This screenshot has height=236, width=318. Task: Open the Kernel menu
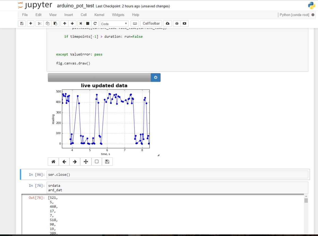[x=99, y=15]
